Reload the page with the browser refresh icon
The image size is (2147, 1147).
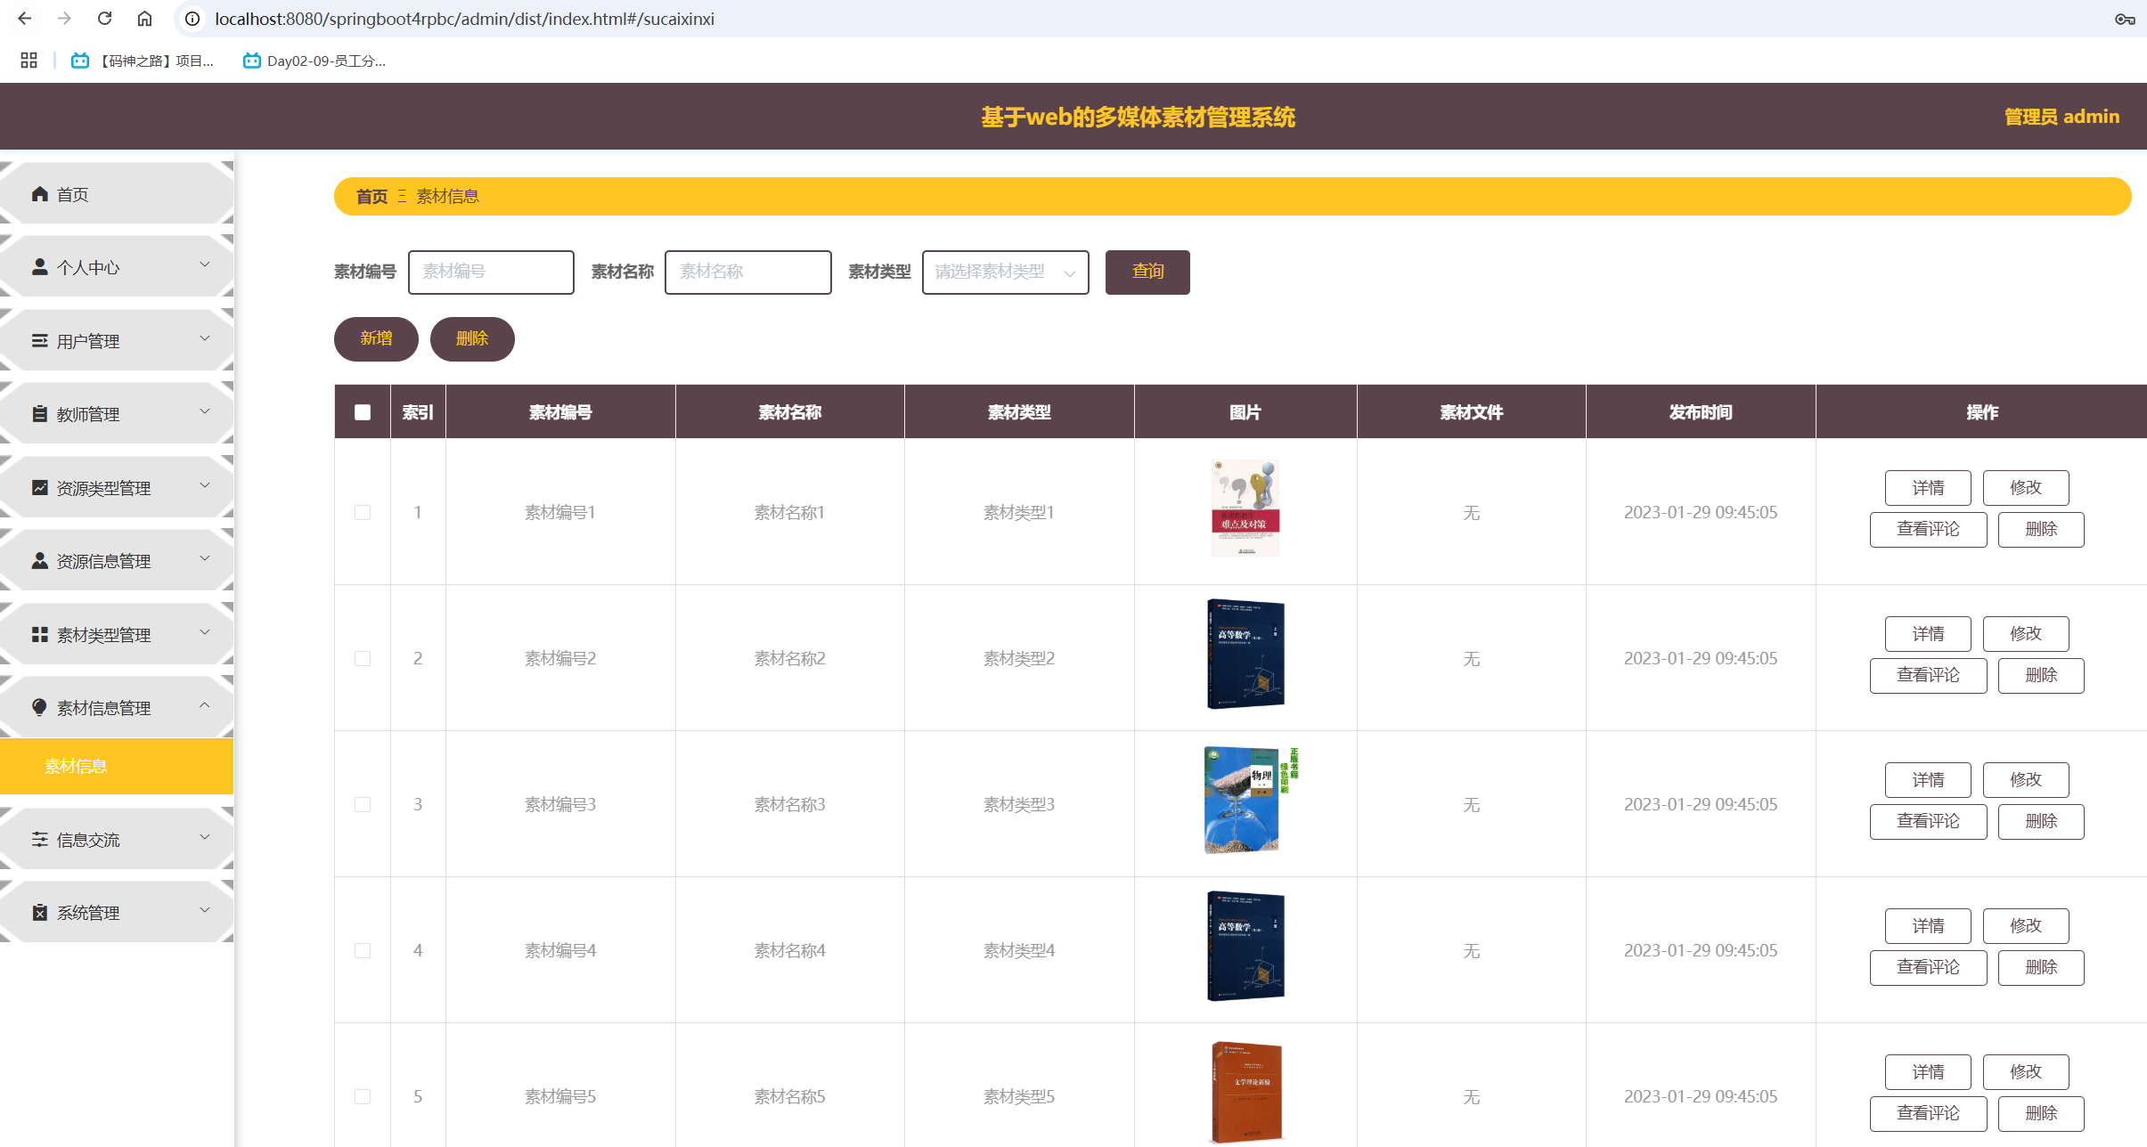coord(104,19)
